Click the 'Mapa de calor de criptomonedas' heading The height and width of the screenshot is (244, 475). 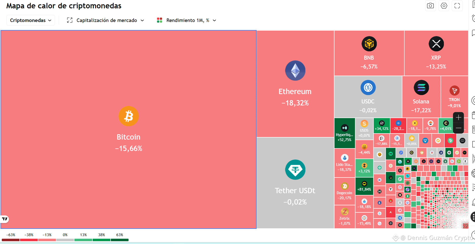(64, 6)
